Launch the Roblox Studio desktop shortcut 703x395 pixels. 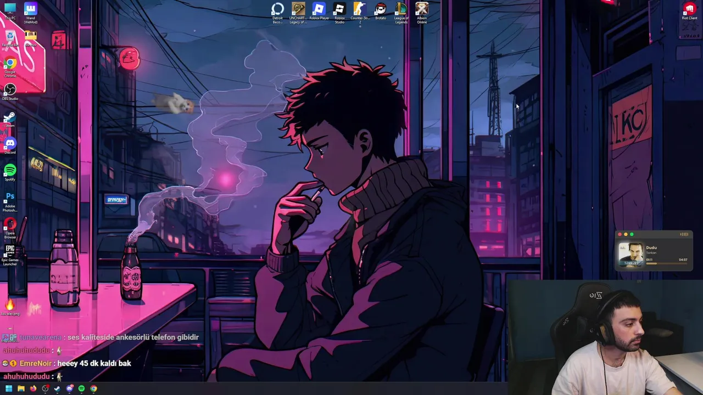point(339,13)
